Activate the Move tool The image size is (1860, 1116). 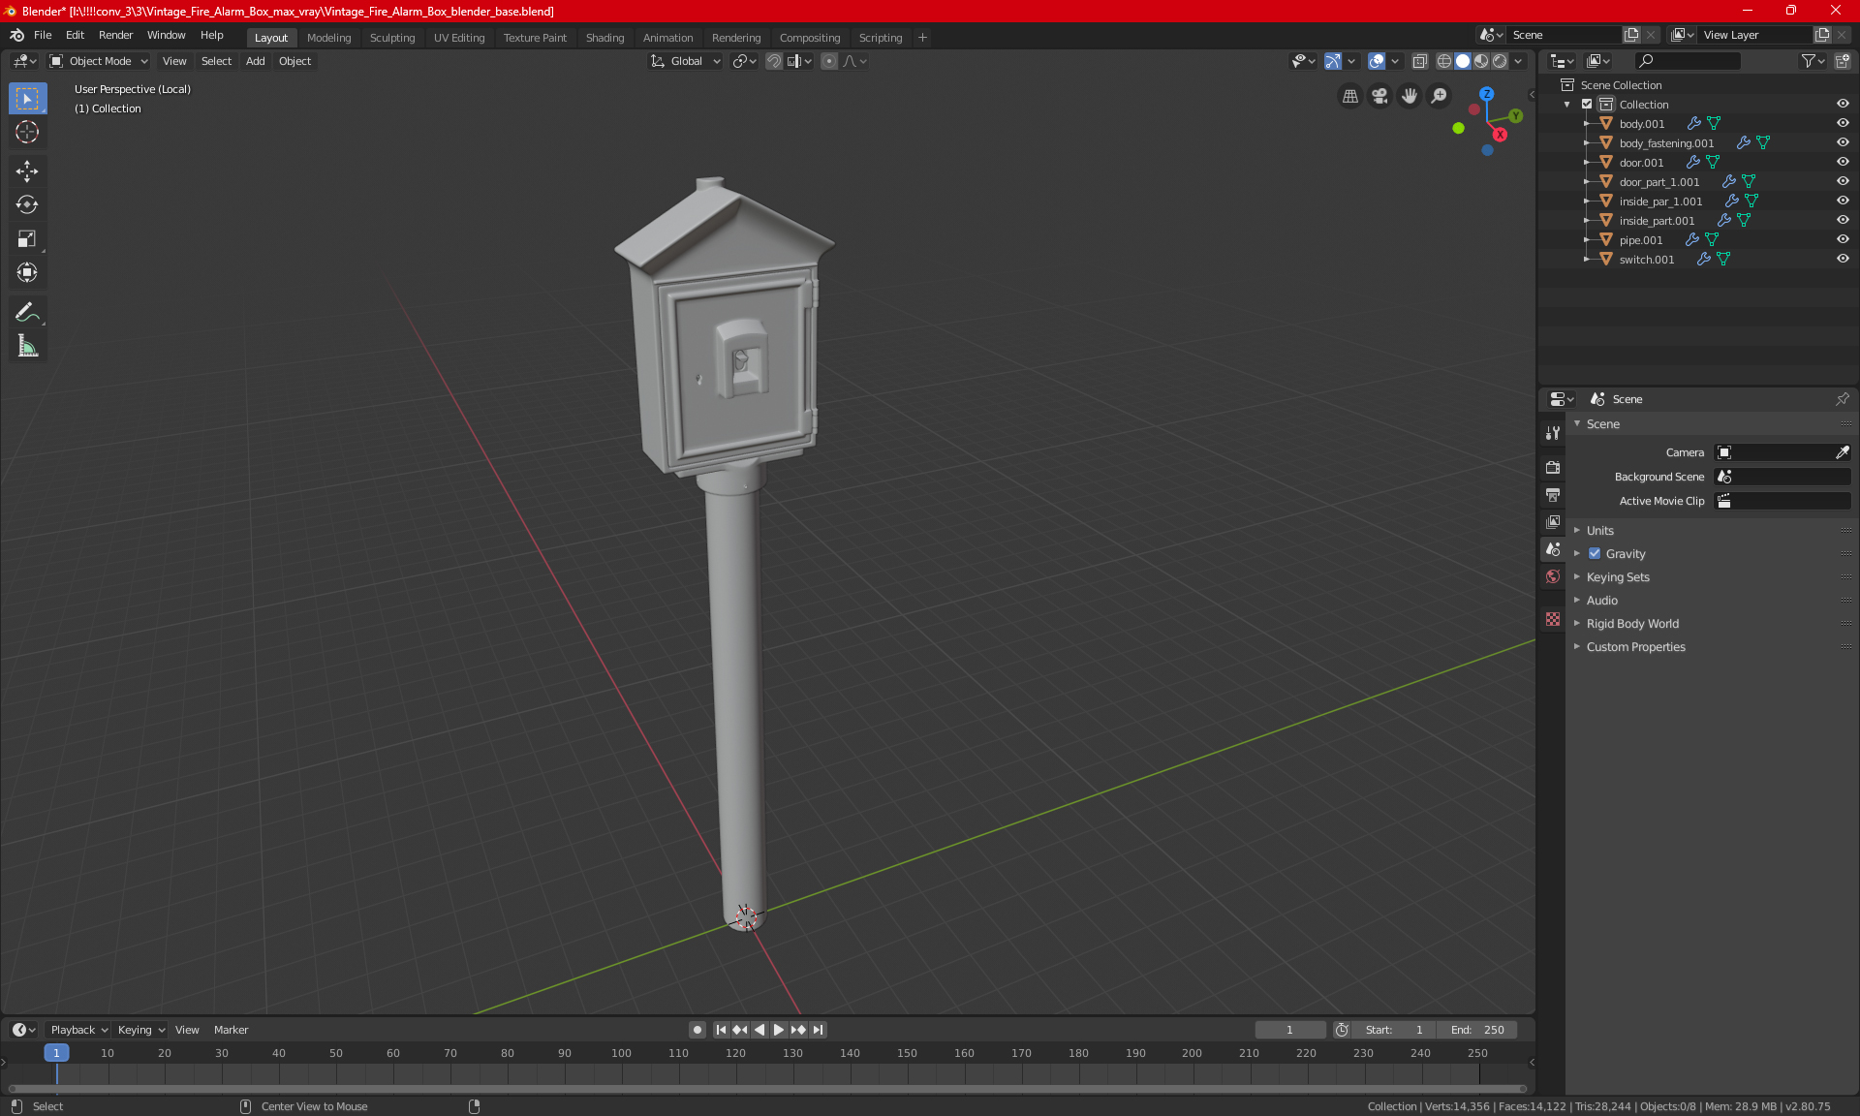(x=27, y=171)
